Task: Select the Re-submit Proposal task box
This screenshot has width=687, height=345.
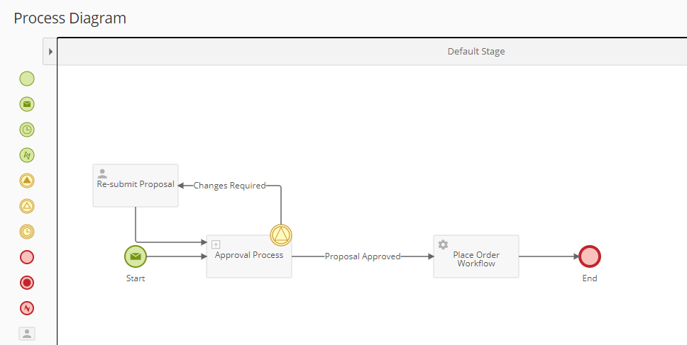Action: 135,186
